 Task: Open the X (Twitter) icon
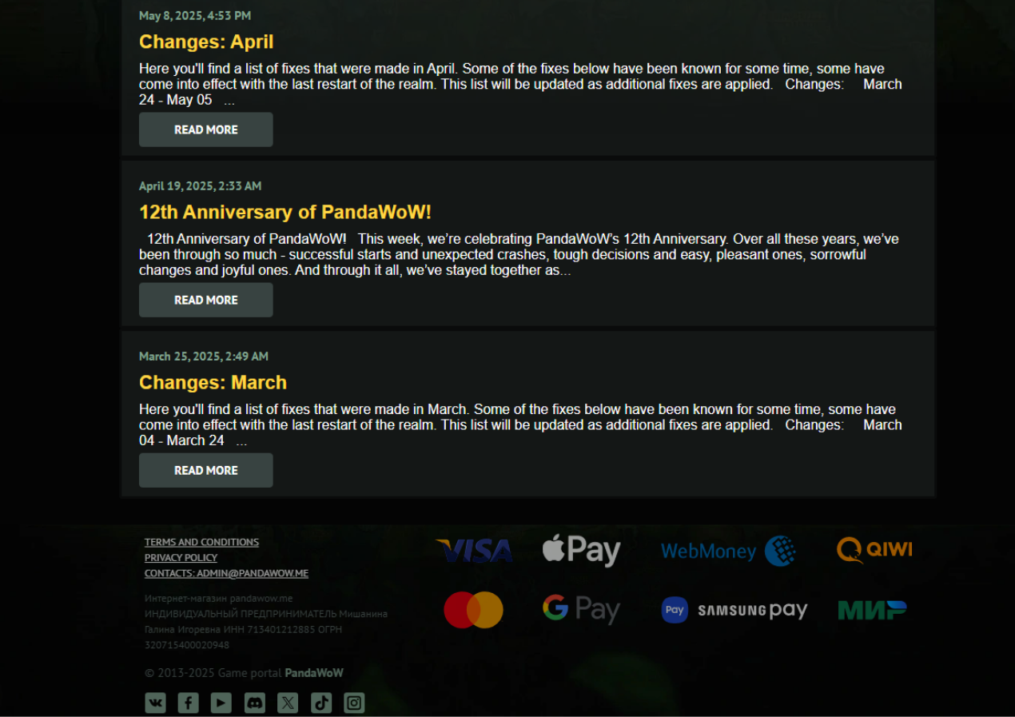coord(288,703)
